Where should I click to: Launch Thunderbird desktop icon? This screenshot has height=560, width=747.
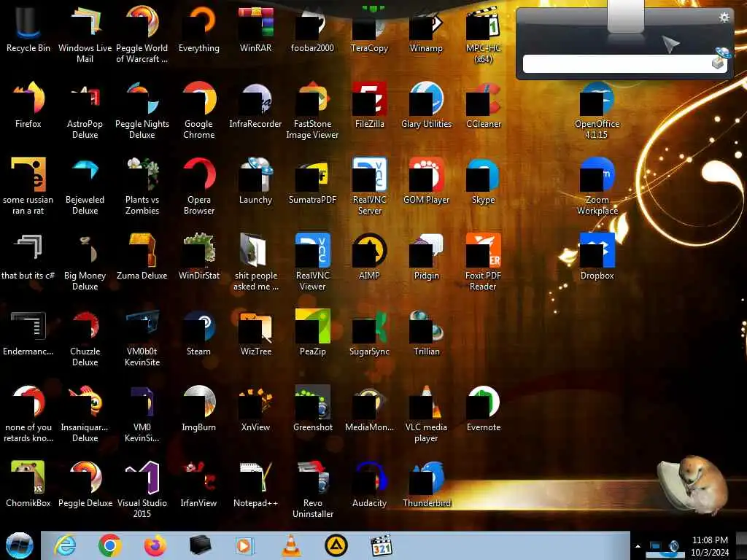click(426, 483)
